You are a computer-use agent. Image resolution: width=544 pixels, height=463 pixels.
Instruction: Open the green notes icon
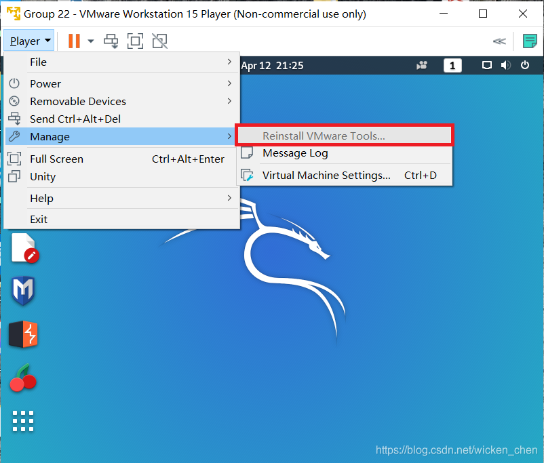coord(530,41)
